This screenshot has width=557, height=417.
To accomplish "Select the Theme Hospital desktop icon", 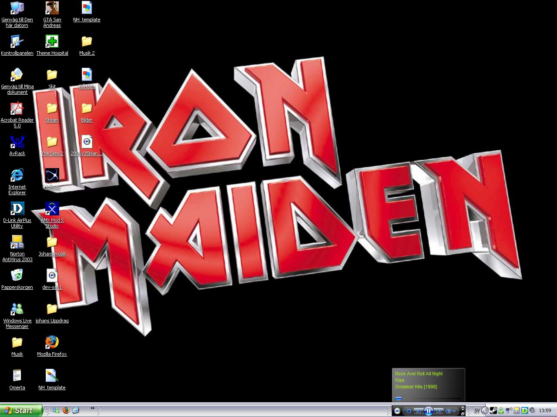I will (x=52, y=45).
